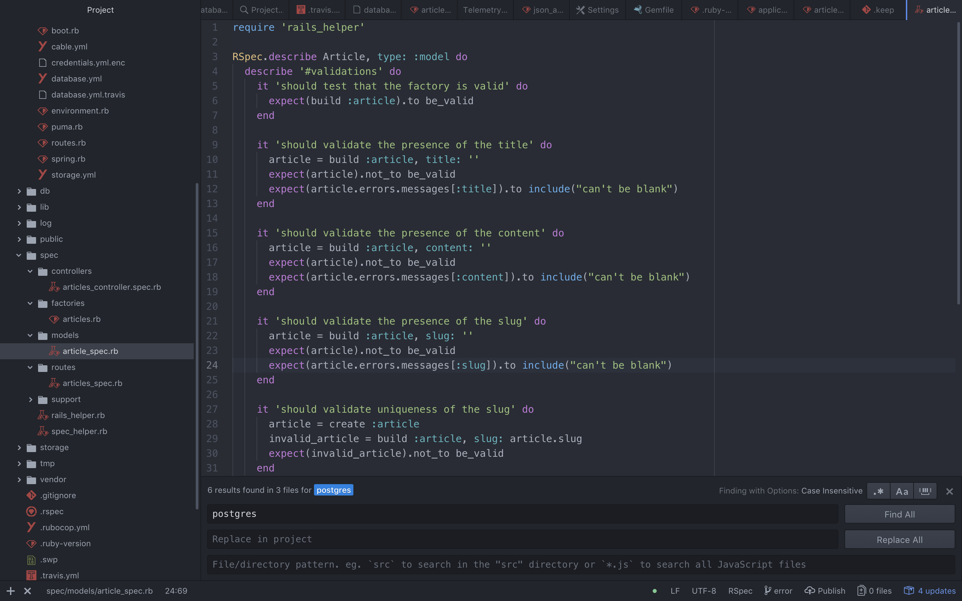The width and height of the screenshot is (962, 601).
Task: Change the UTF-8 encoding selector
Action: 703,591
